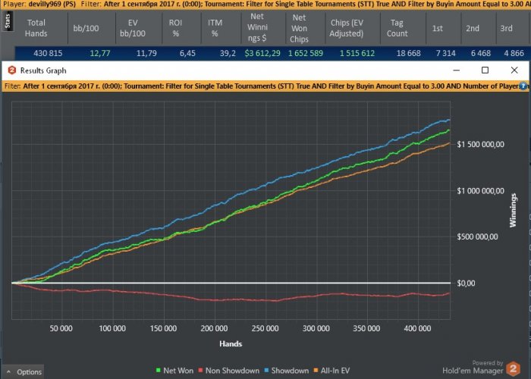Click the $1 500 000,00 axis label
Viewport: 531px width, 379px height.
480,144
